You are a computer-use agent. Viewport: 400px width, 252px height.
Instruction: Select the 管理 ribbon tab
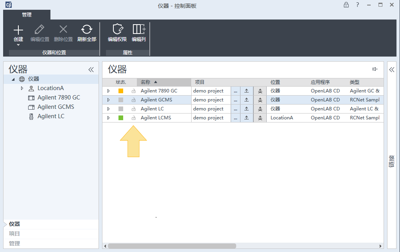27,15
